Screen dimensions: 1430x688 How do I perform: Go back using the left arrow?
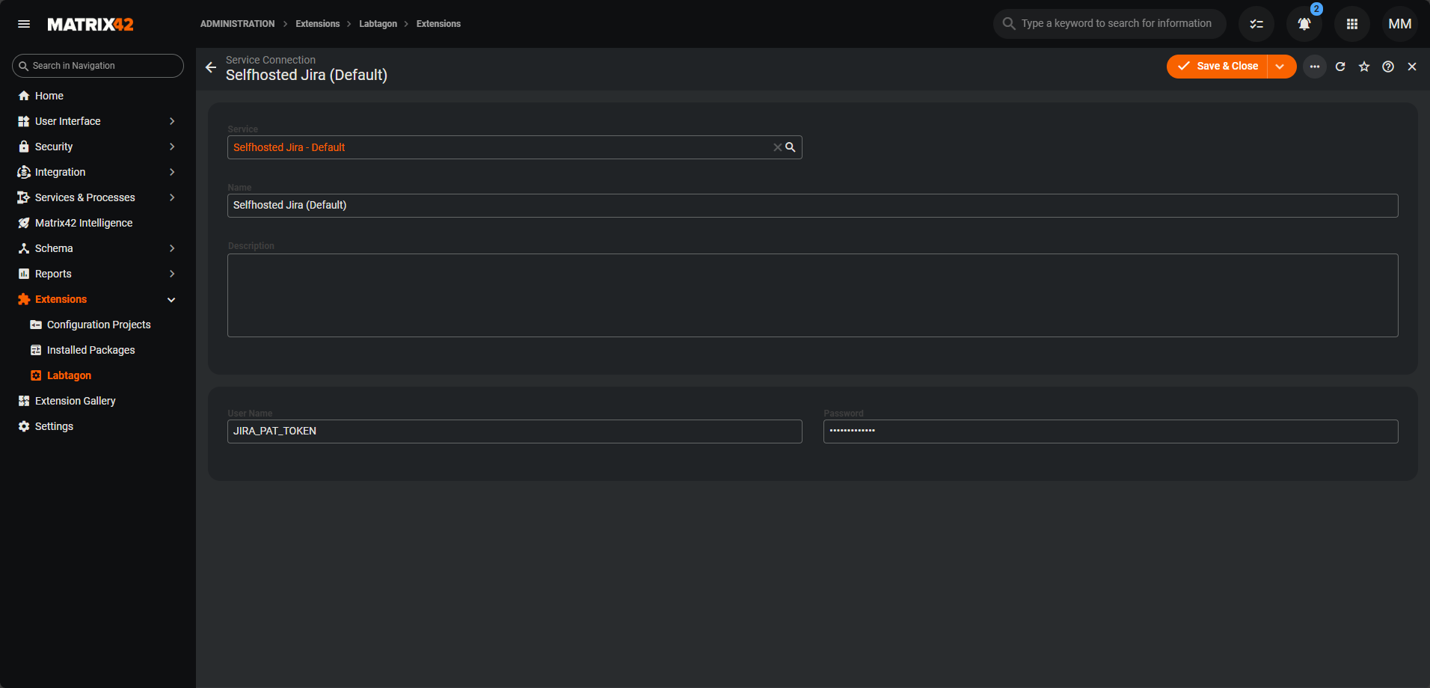211,67
